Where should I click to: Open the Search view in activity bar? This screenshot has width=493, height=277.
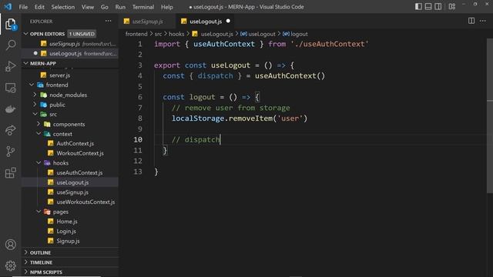(10, 45)
